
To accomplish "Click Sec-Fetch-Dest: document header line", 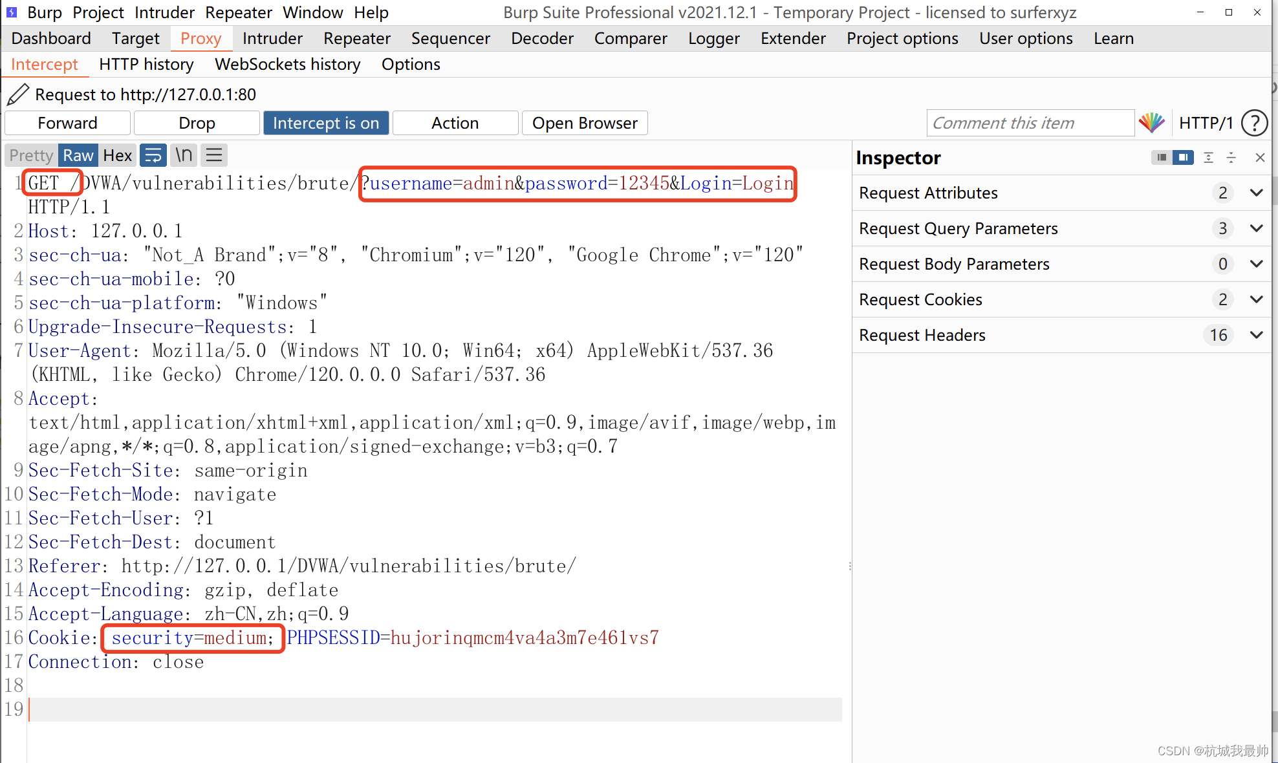I will point(152,542).
